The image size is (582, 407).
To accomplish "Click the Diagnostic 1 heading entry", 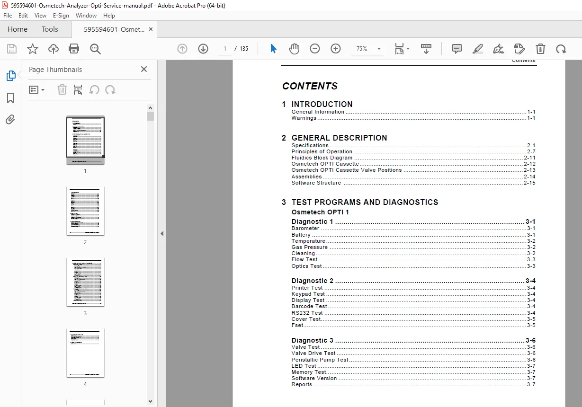I will coord(413,221).
